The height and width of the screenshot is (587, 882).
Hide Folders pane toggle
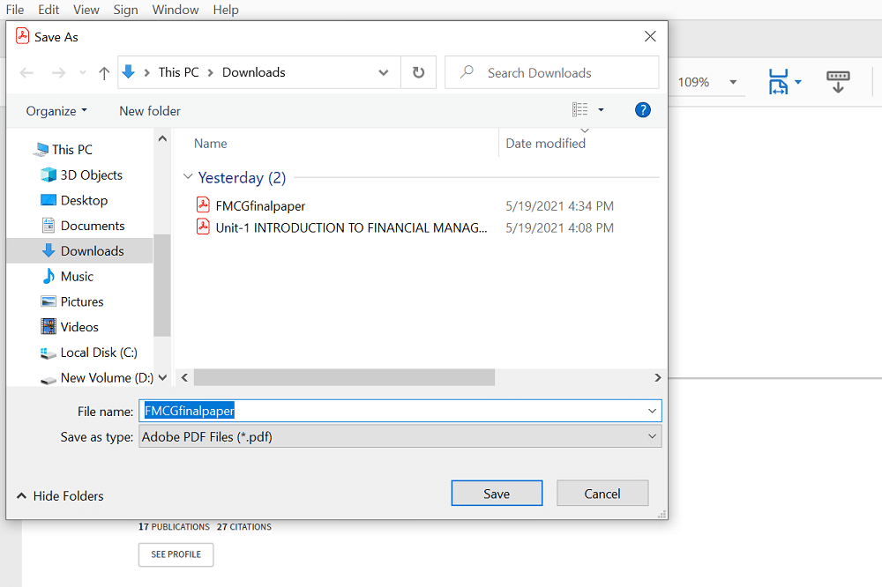pos(60,496)
